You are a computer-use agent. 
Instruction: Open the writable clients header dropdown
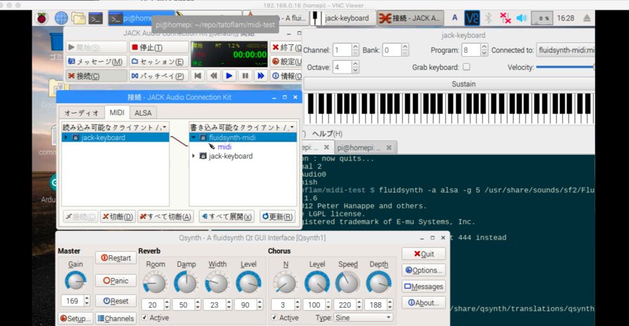pos(243,127)
